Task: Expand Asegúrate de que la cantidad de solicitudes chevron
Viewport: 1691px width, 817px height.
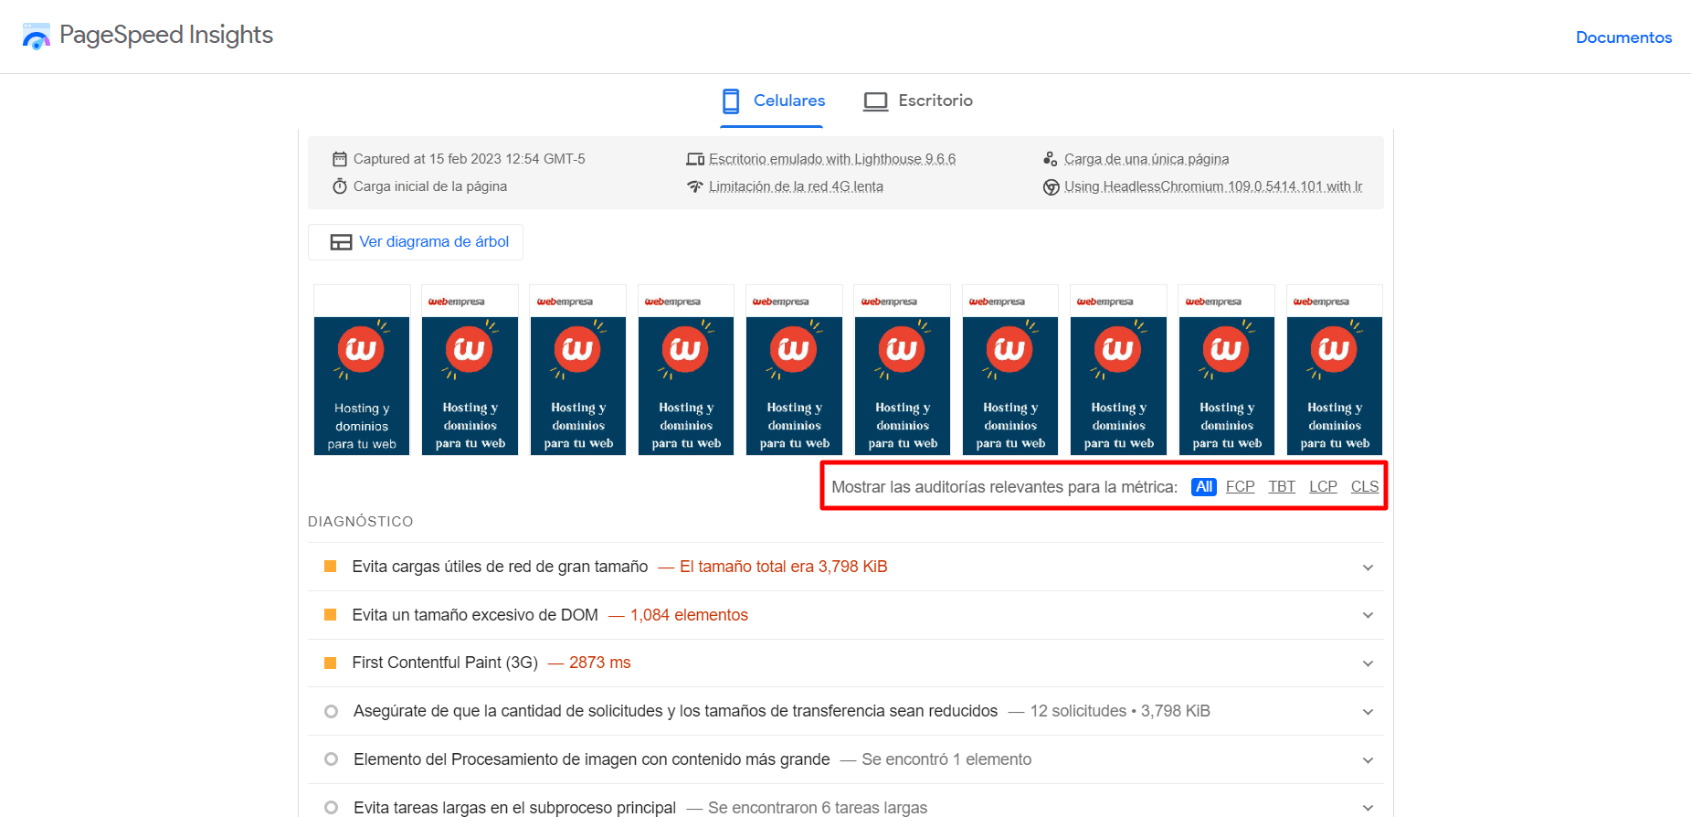Action: 1368,712
